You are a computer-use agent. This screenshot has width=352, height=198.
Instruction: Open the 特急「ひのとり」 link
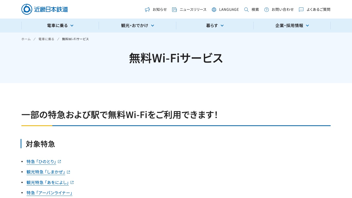click(41, 162)
